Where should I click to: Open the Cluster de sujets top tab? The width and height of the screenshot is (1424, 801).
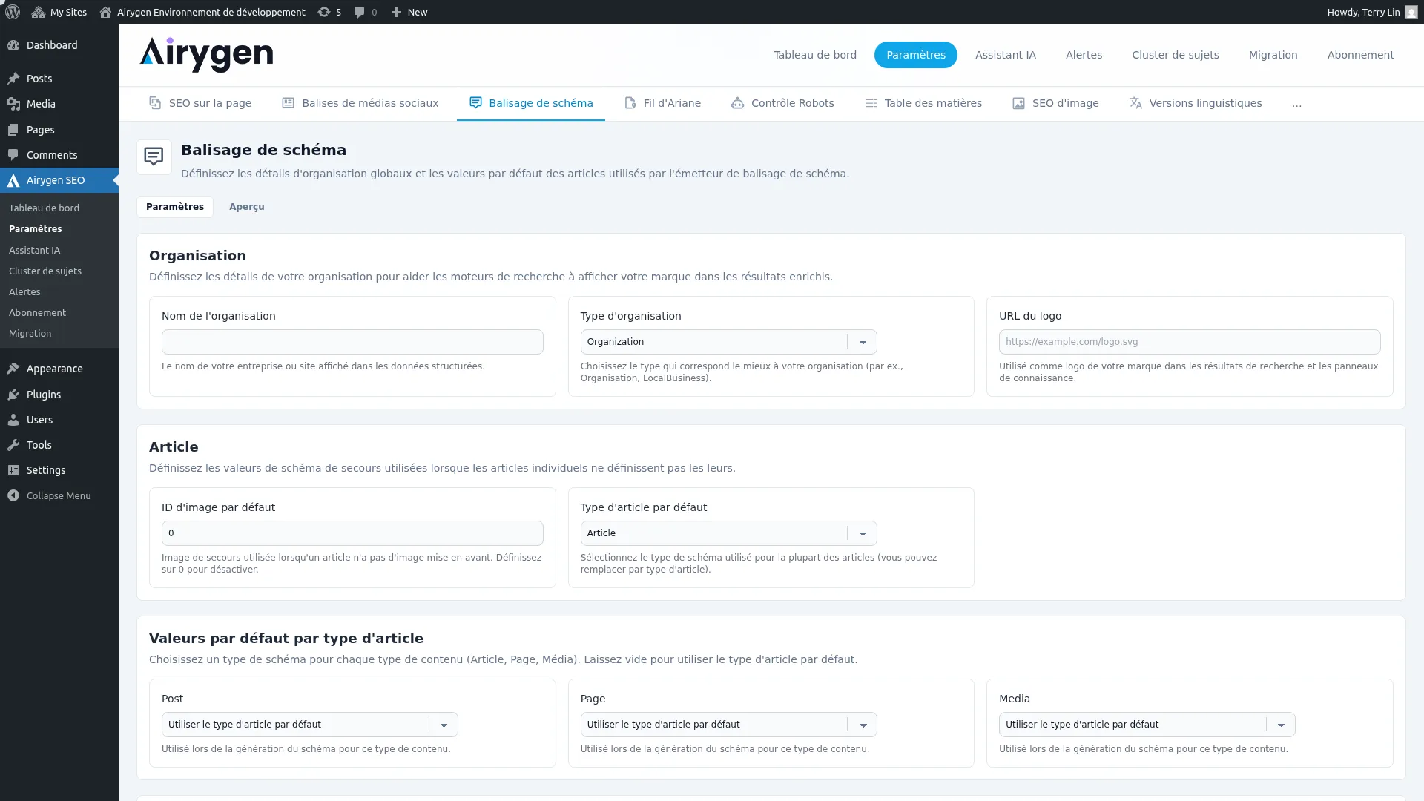[1175, 55]
